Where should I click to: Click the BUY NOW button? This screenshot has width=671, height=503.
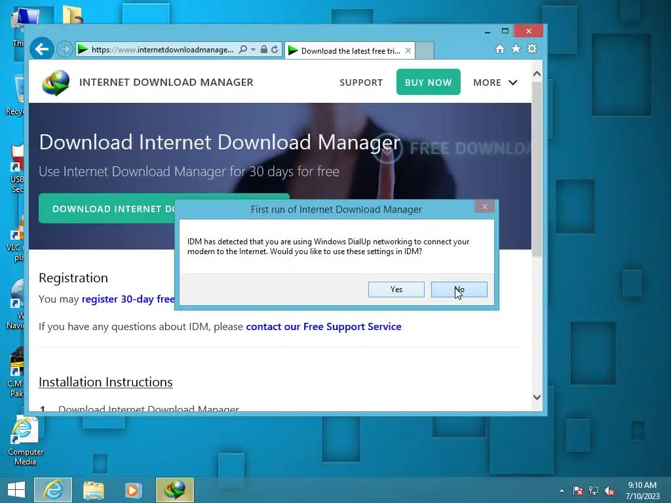[429, 82]
